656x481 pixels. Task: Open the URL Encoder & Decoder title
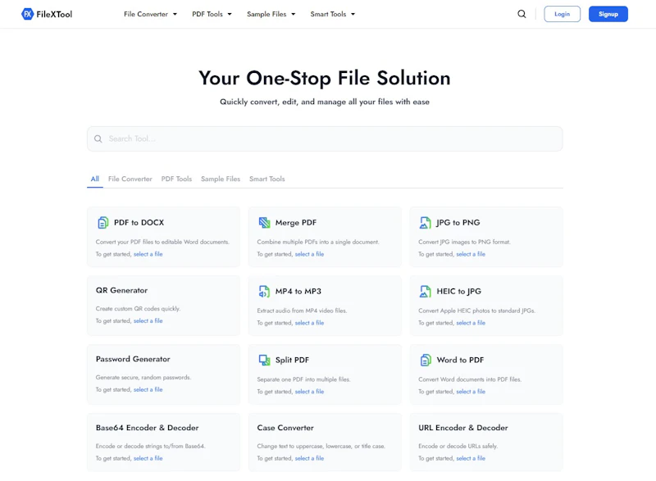pyautogui.click(x=463, y=428)
